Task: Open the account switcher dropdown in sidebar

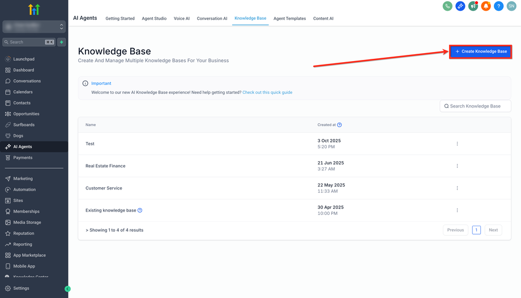Action: (34, 27)
